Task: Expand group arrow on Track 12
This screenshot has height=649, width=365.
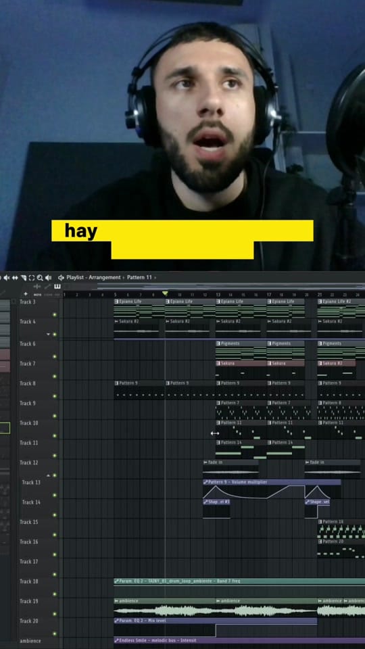Action: [49, 475]
